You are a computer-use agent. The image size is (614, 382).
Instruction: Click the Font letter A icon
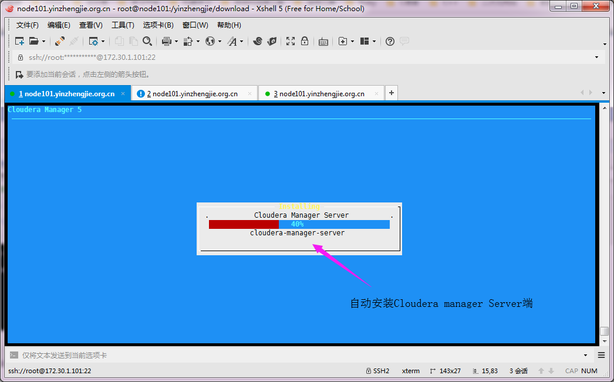click(232, 41)
